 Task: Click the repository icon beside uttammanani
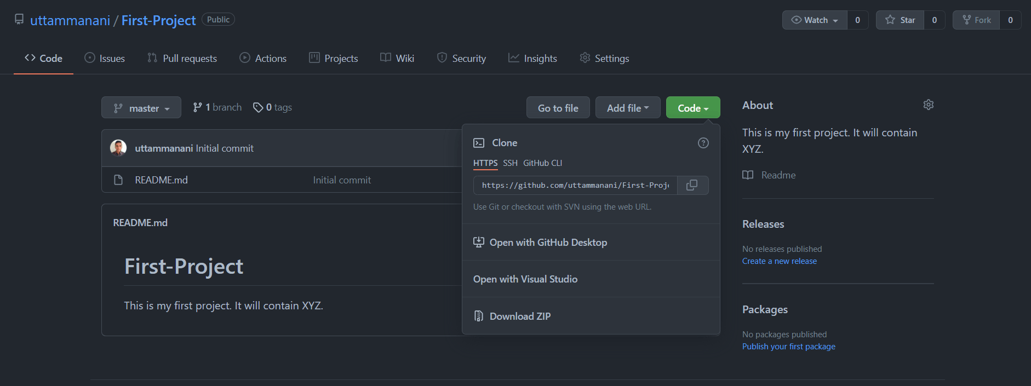pyautogui.click(x=19, y=20)
